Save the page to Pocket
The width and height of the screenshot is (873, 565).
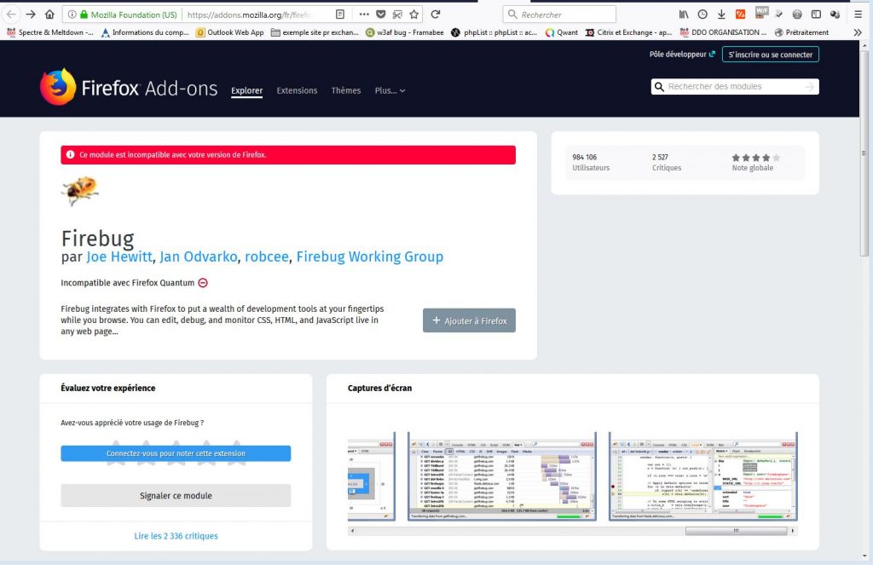380,14
